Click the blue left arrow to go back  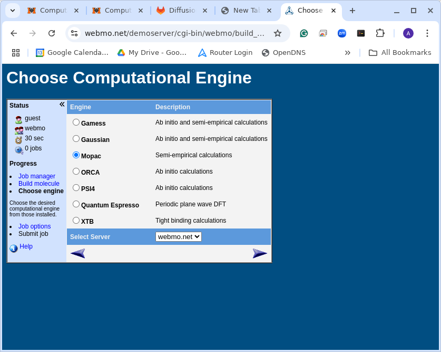click(x=78, y=253)
